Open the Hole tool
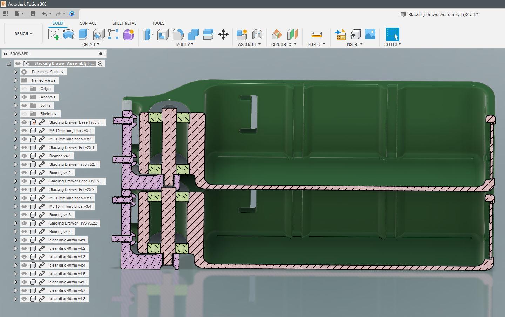This screenshot has width=505, height=317. (x=98, y=34)
